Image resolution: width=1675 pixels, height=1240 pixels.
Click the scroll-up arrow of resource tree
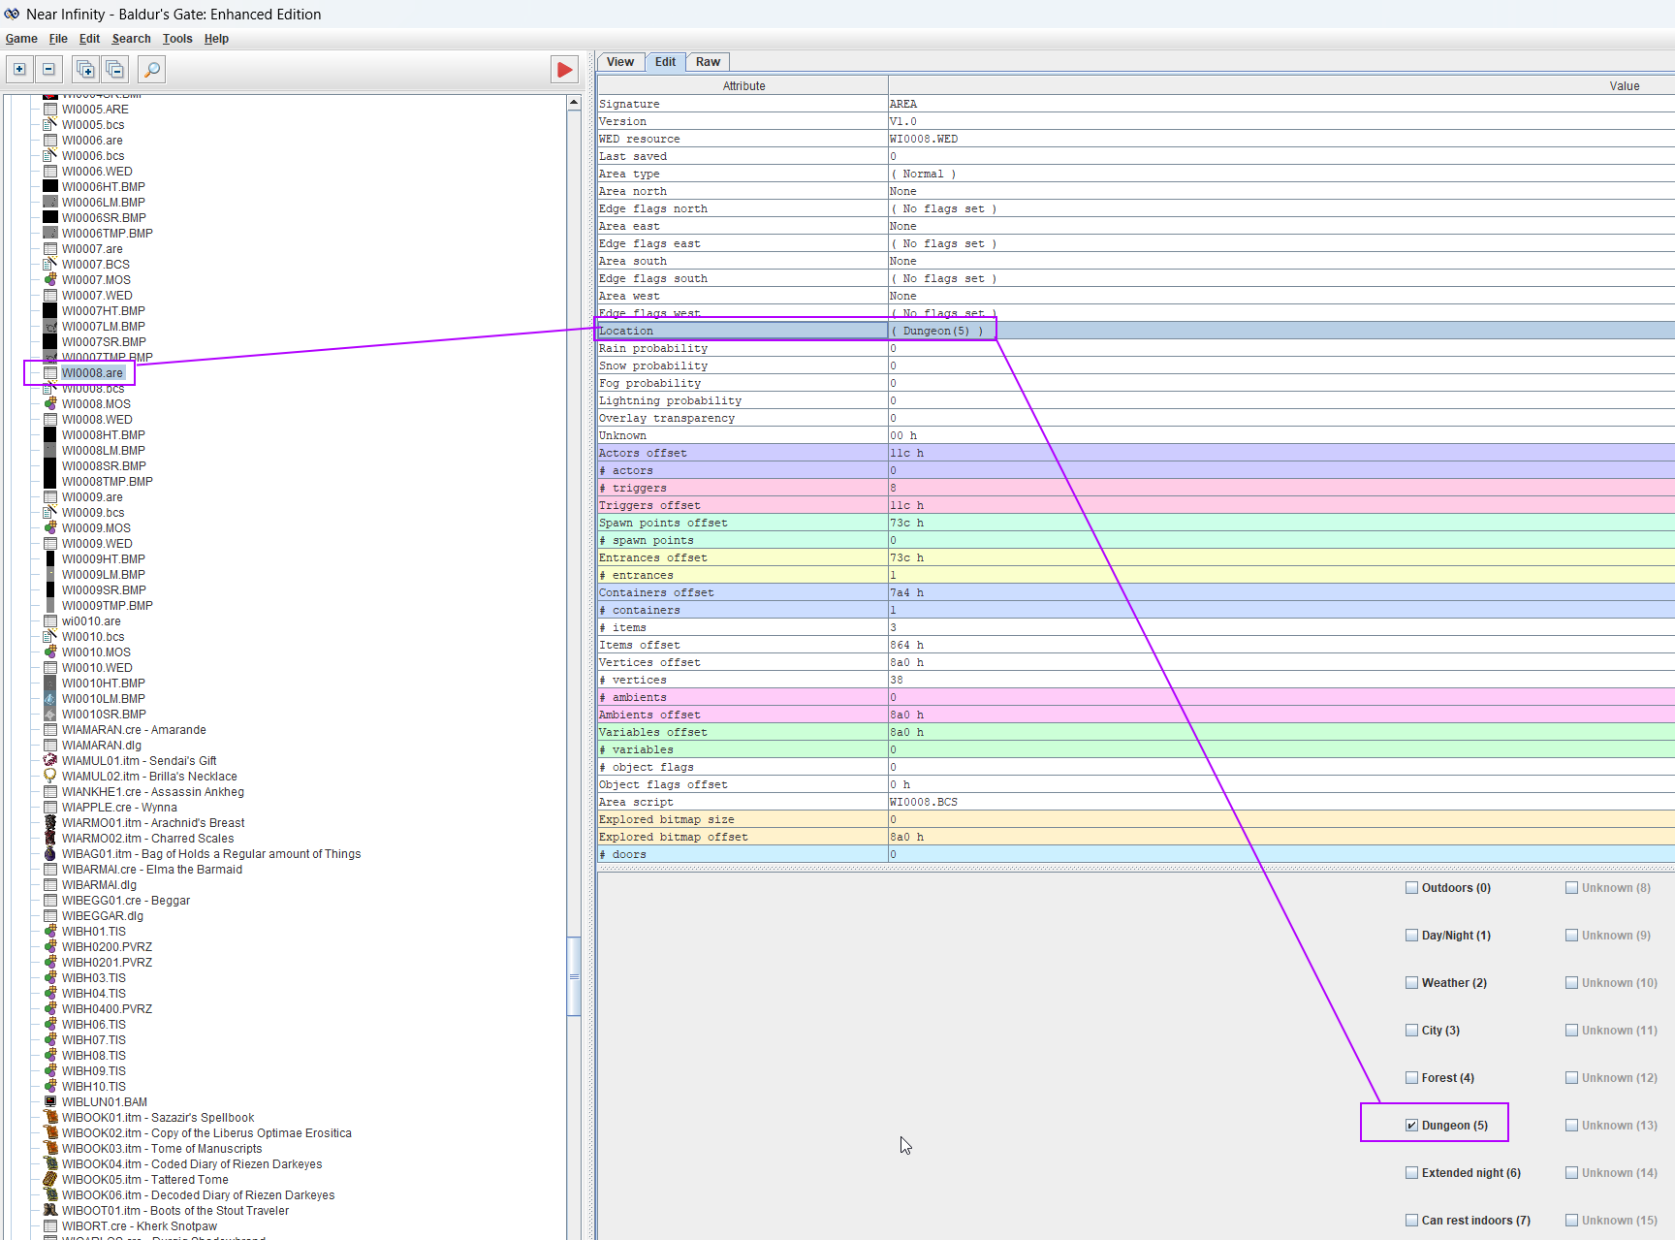[x=574, y=102]
